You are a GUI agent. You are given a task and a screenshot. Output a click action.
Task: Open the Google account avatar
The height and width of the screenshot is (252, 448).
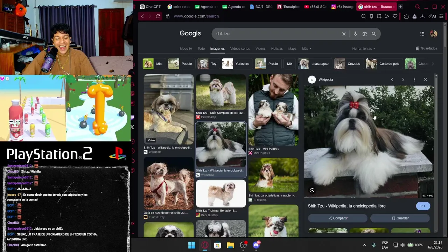434,34
